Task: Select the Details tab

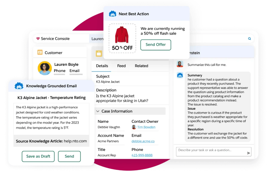Action: pos(102,66)
